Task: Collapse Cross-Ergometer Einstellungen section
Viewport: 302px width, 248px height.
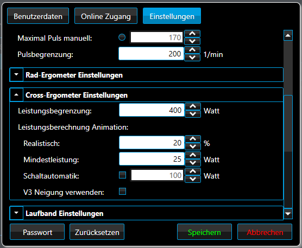Action: (16, 94)
